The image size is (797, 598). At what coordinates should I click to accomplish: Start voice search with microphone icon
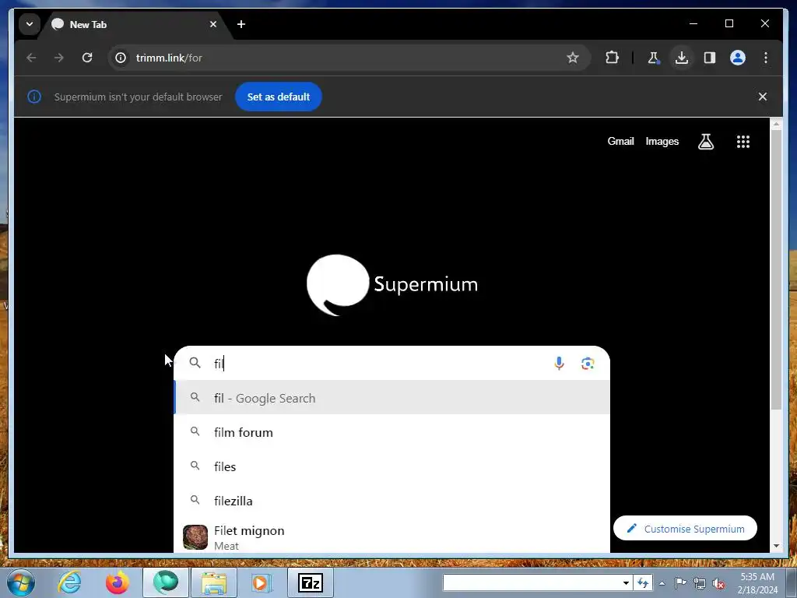[x=559, y=364]
